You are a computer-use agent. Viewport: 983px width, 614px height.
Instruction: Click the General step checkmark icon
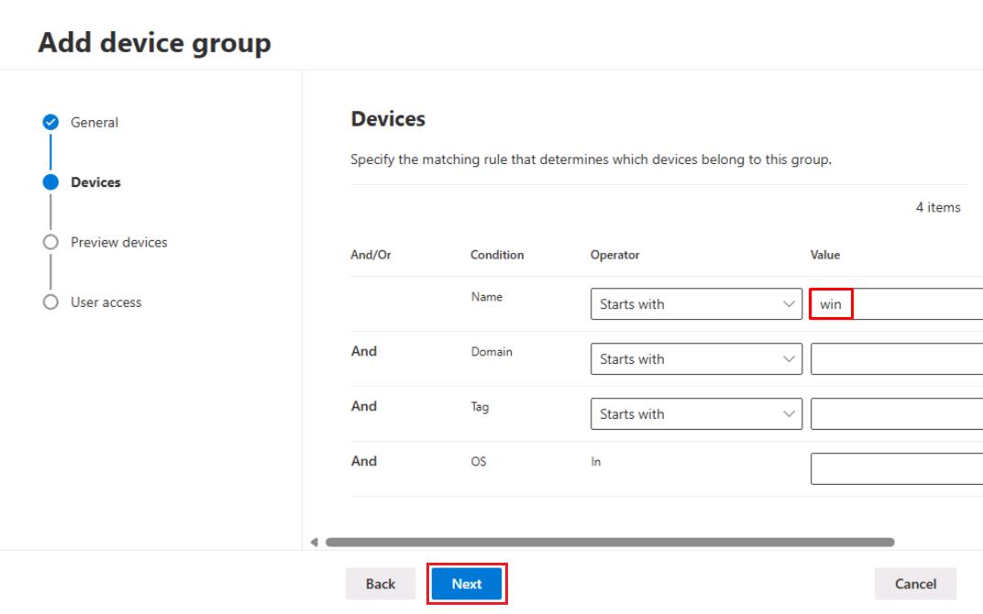pos(50,122)
